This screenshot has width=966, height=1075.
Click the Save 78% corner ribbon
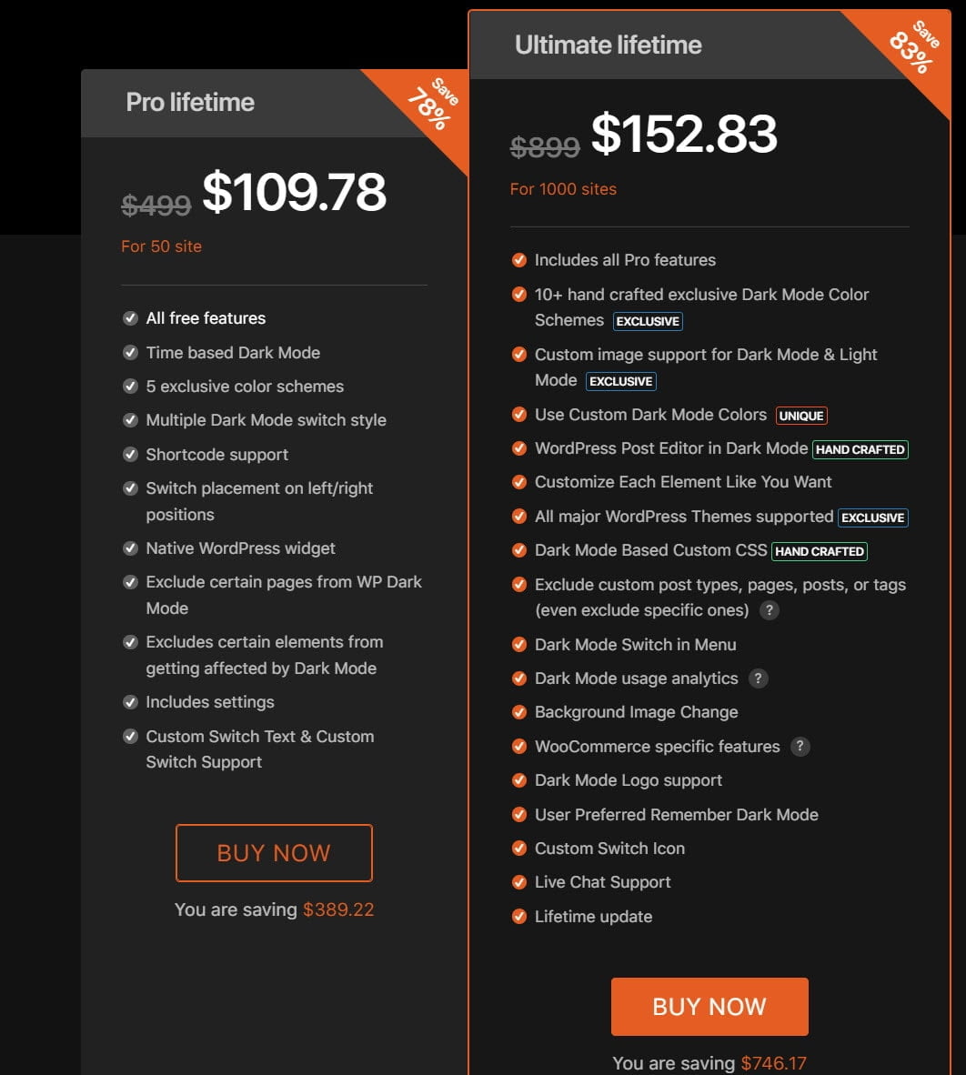point(430,105)
